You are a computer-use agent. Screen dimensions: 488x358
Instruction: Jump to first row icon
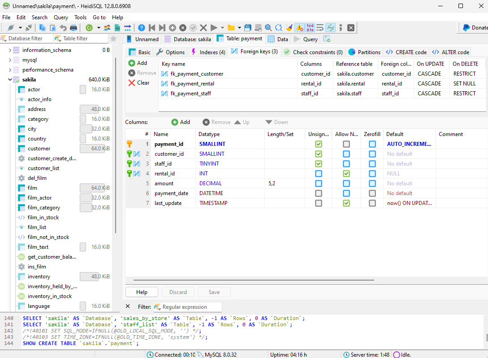(x=152, y=28)
